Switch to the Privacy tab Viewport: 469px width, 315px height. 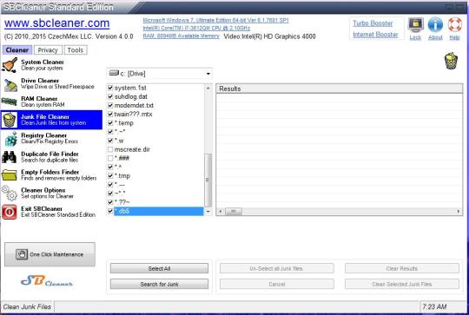tap(48, 50)
